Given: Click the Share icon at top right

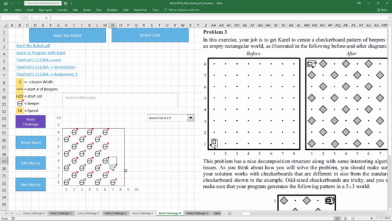Looking at the screenshot, I should pyautogui.click(x=379, y=10).
